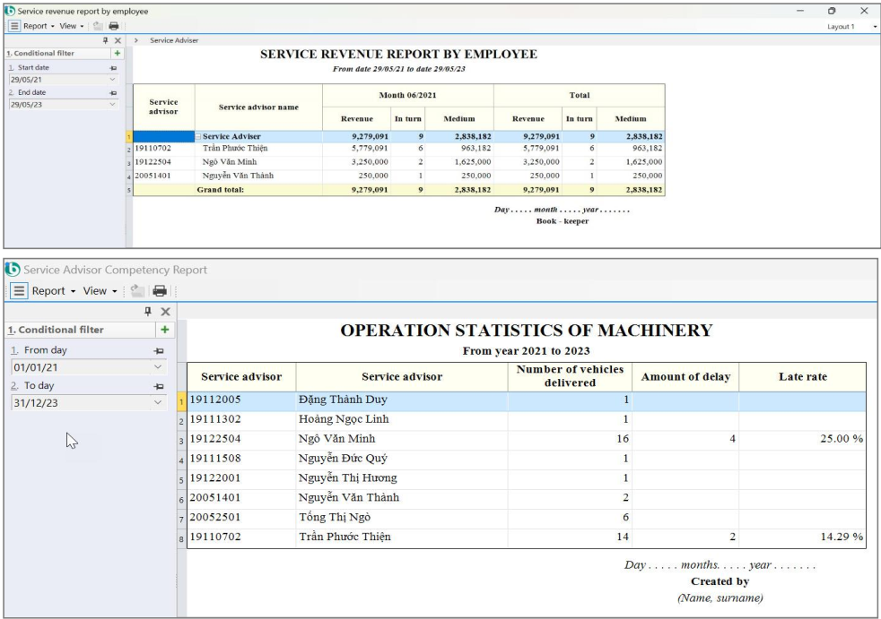Toggle auto-hide with the pin icon above Conditional filter
Screen dimensions: 881x619
[x=105, y=40]
